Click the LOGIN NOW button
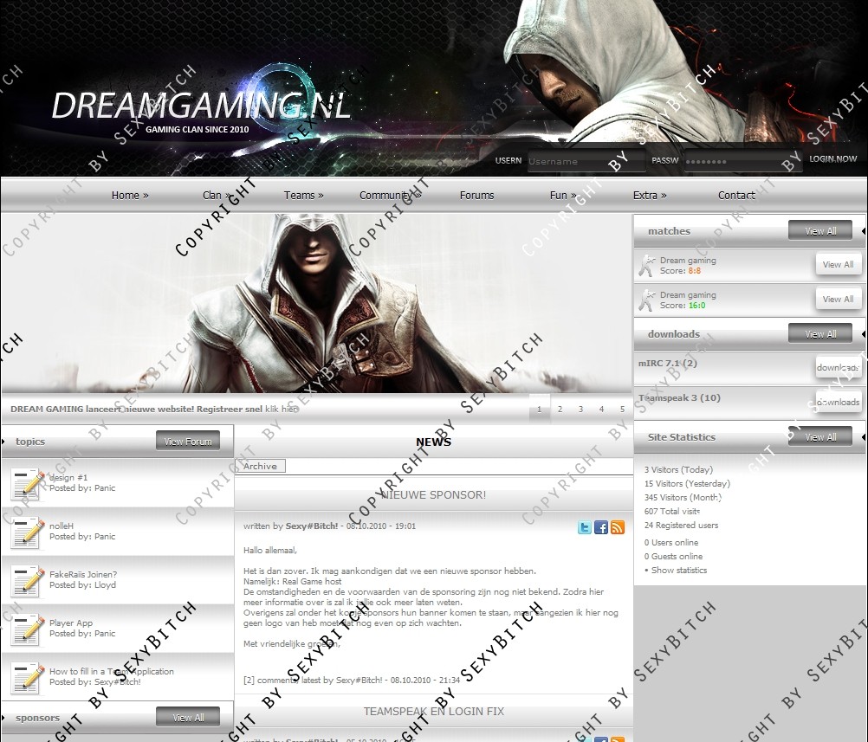The image size is (868, 742). click(833, 158)
